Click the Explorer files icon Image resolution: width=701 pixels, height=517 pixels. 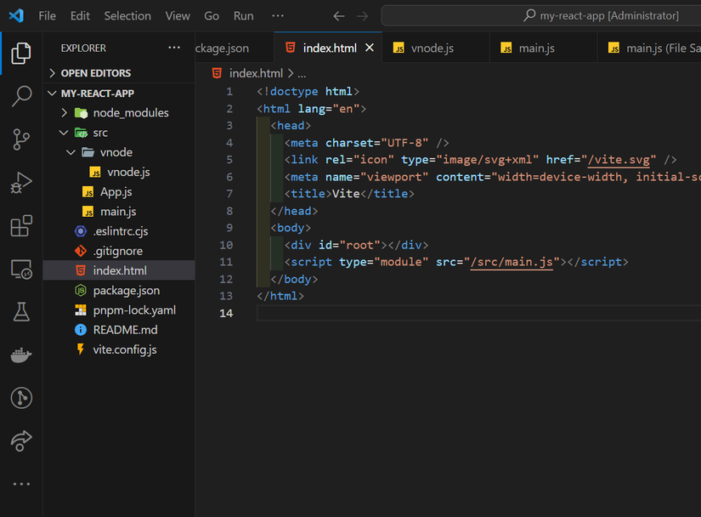[21, 54]
